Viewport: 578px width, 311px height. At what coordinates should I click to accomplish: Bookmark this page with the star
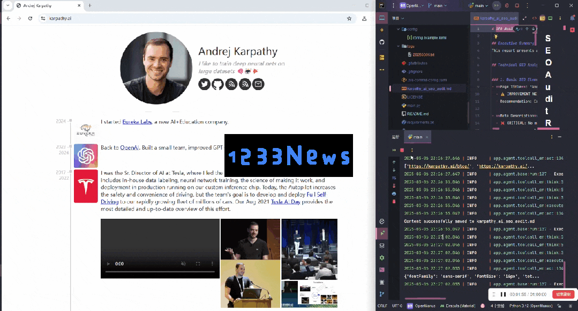coord(349,18)
